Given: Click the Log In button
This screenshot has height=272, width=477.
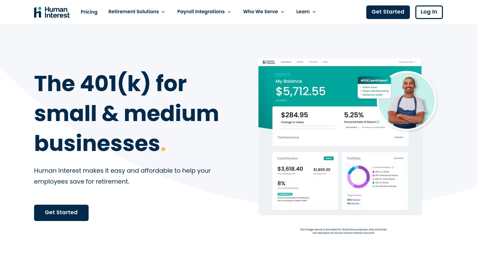Looking at the screenshot, I should (429, 12).
